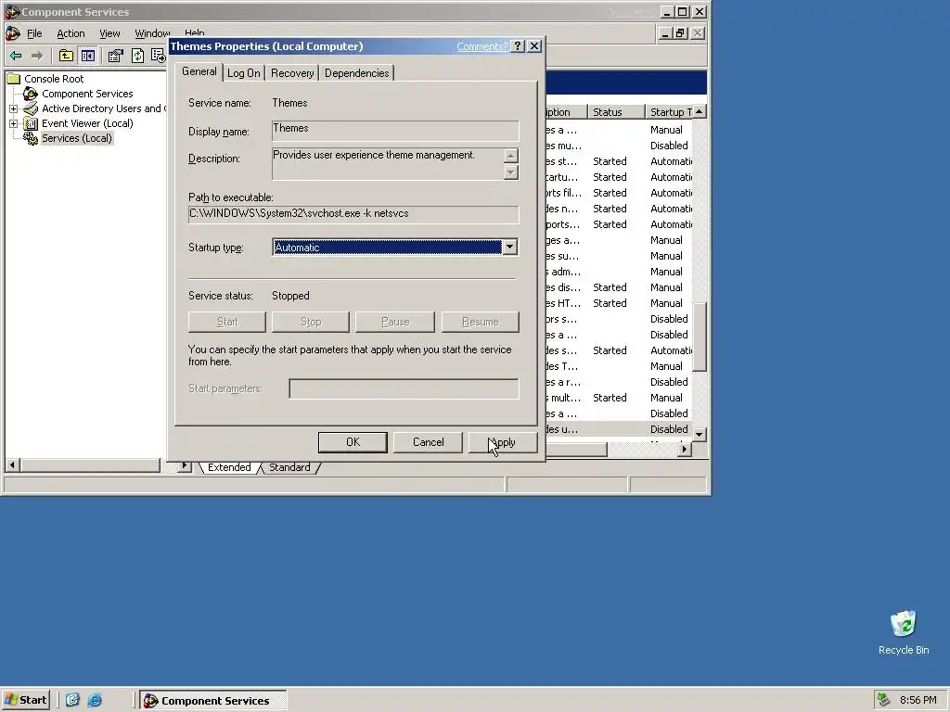The width and height of the screenshot is (950, 712).
Task: Select the Extended view tab
Action: [229, 467]
